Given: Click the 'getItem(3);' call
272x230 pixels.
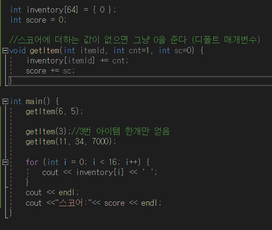Looking at the screenshot, I should [48, 132].
